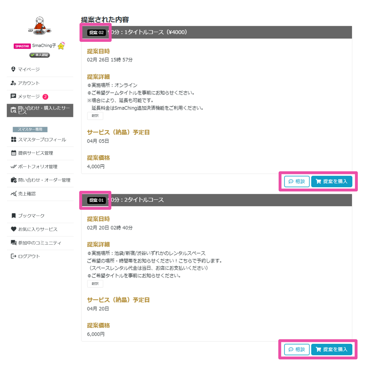Viewport: 367px width, 371px height.
Task: Click the messages speech bubble icon
Action: tap(13, 96)
